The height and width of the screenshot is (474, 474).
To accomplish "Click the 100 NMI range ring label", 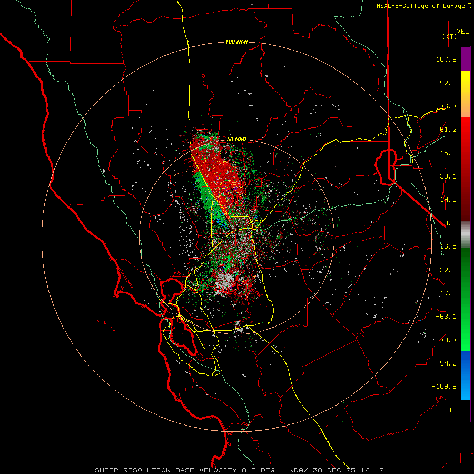I will [x=236, y=42].
